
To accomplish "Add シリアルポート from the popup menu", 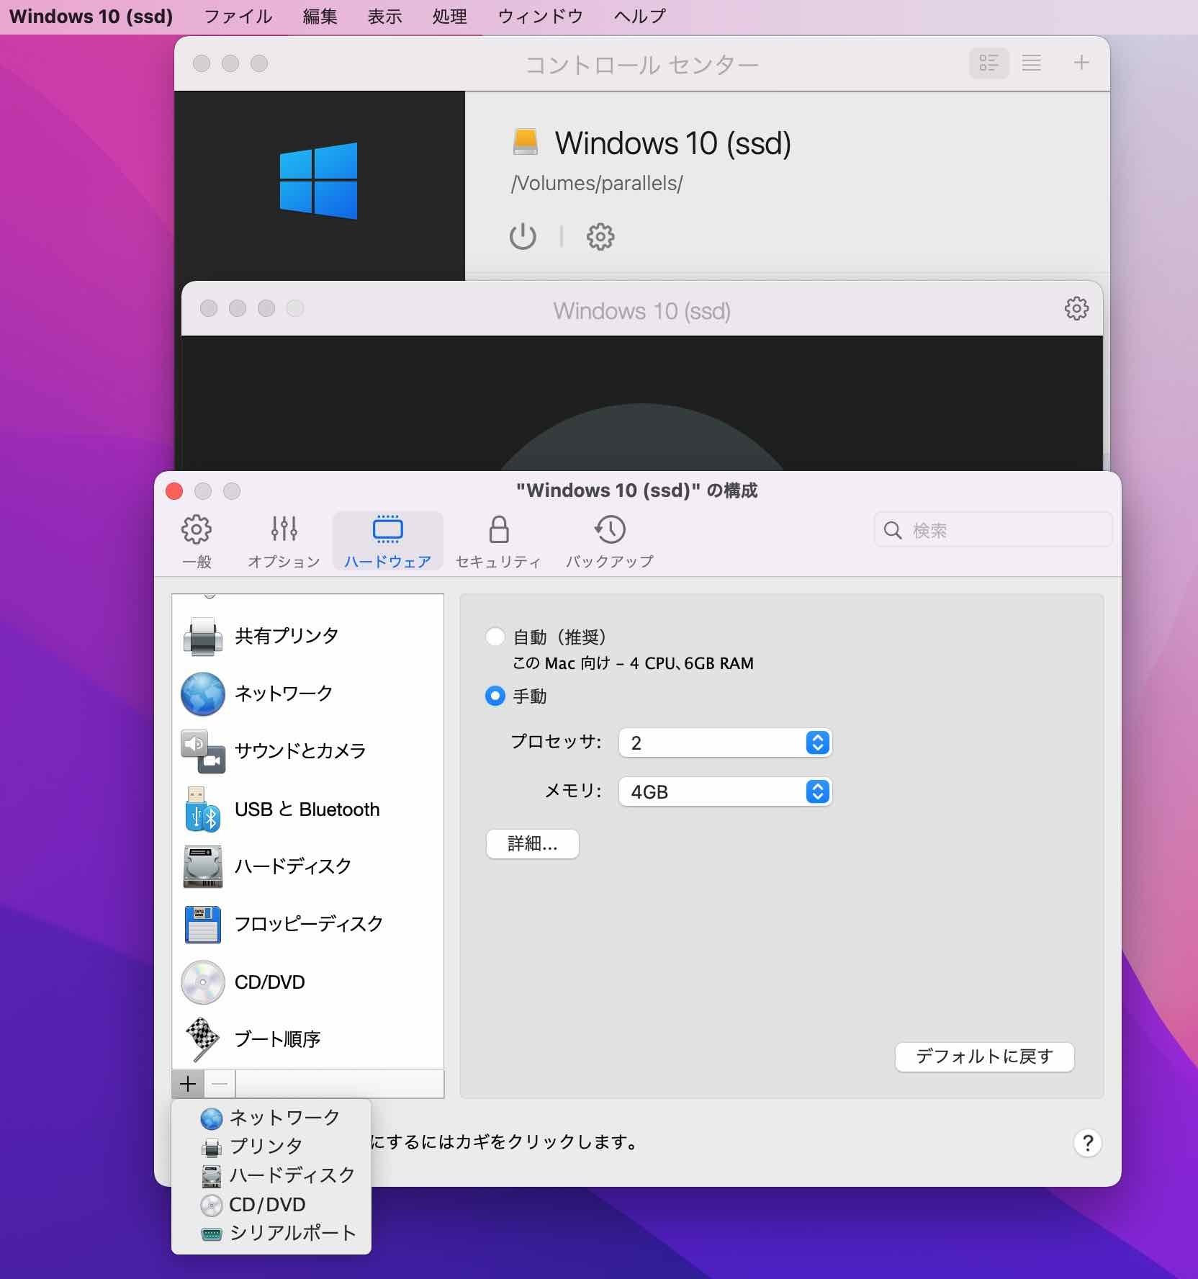I will coord(271,1233).
